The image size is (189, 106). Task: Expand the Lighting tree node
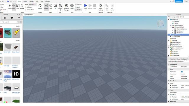[x=169, y=40]
